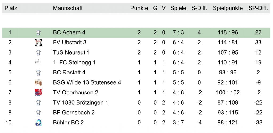Click the Bühler BC 2 club logo
273x133 pixels.
tap(38, 123)
